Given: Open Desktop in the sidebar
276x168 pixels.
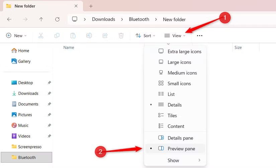Looking at the screenshot, I should (22, 82).
